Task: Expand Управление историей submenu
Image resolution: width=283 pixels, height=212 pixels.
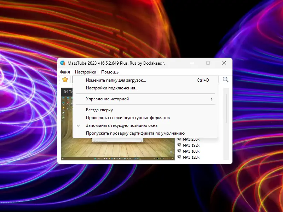Action: [x=145, y=99]
